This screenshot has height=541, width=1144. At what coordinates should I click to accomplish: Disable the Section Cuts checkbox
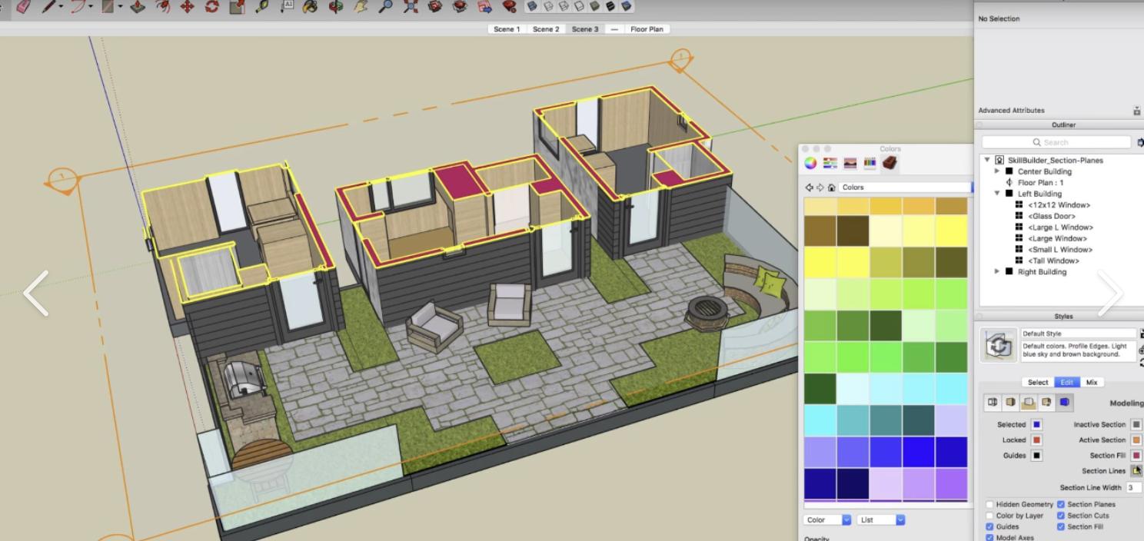coord(1061,516)
